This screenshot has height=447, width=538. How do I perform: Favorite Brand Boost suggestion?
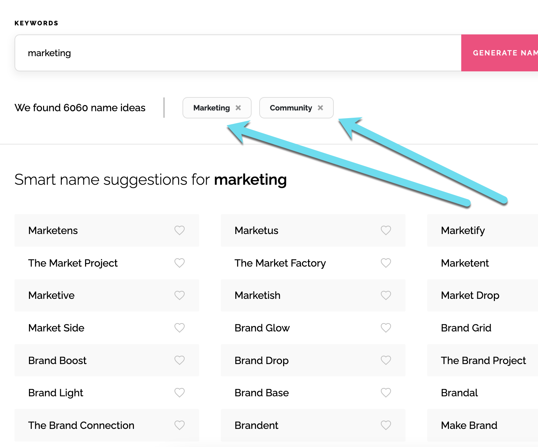pos(180,360)
